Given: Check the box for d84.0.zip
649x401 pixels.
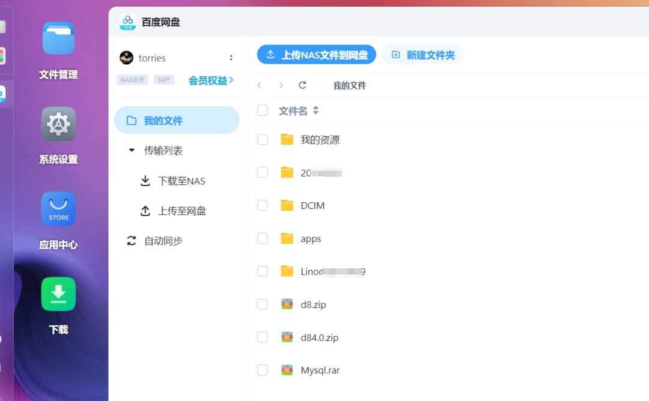Looking at the screenshot, I should pos(263,337).
